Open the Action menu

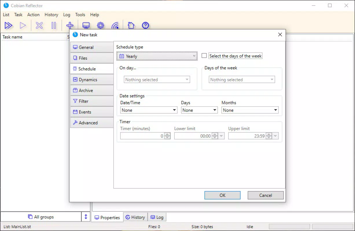tap(33, 14)
